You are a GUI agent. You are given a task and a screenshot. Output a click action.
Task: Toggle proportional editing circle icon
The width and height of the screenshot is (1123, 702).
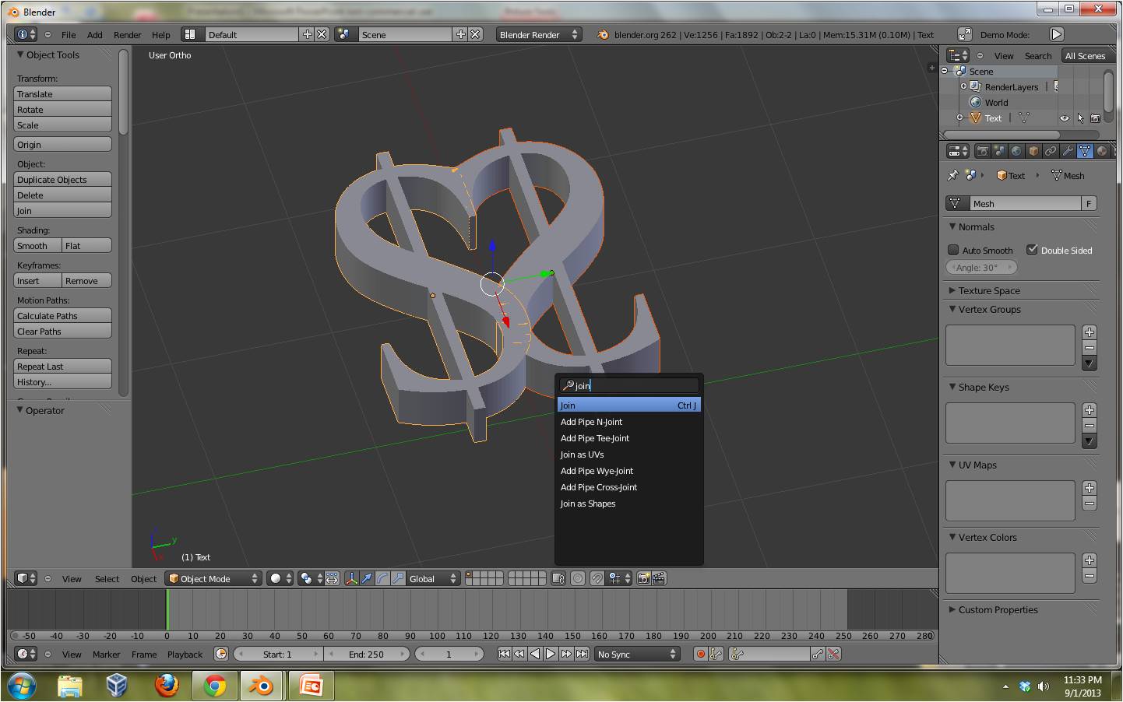[578, 578]
